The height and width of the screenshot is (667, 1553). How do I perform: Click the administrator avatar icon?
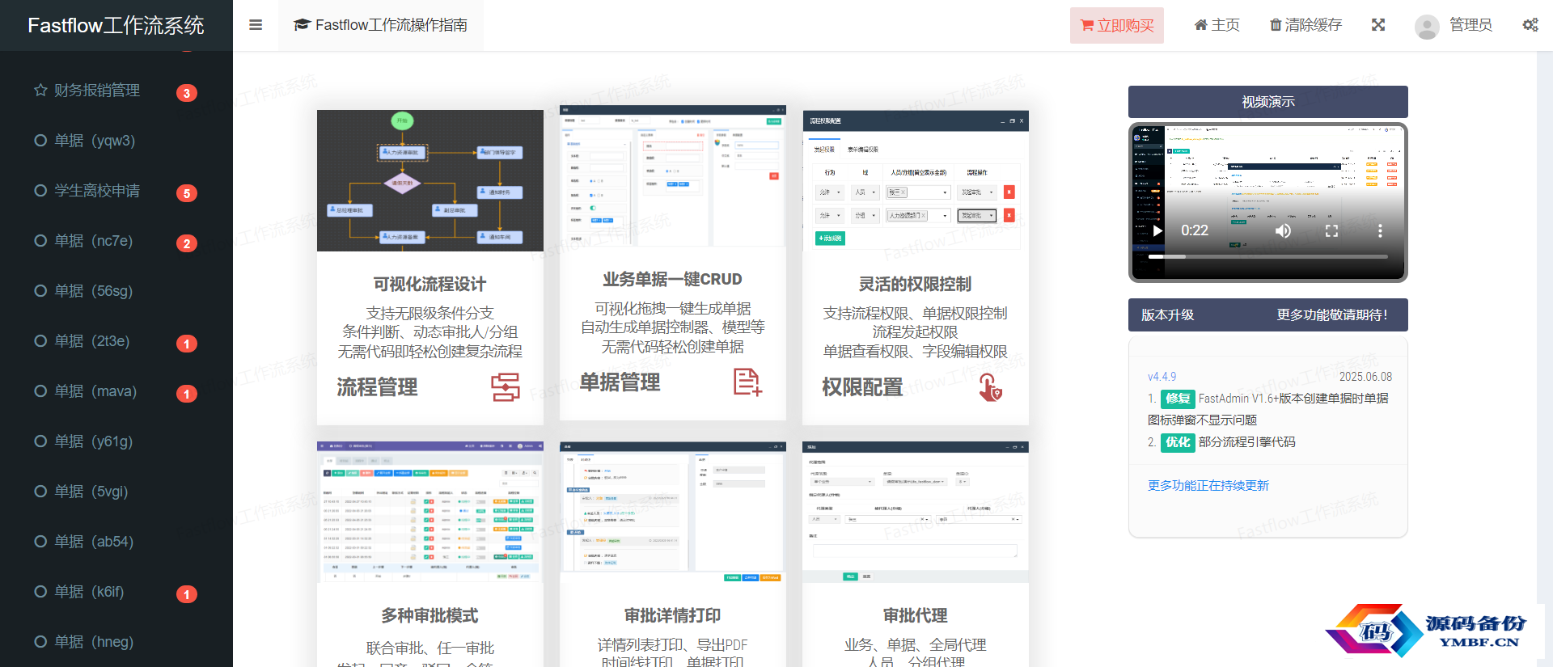tap(1428, 27)
